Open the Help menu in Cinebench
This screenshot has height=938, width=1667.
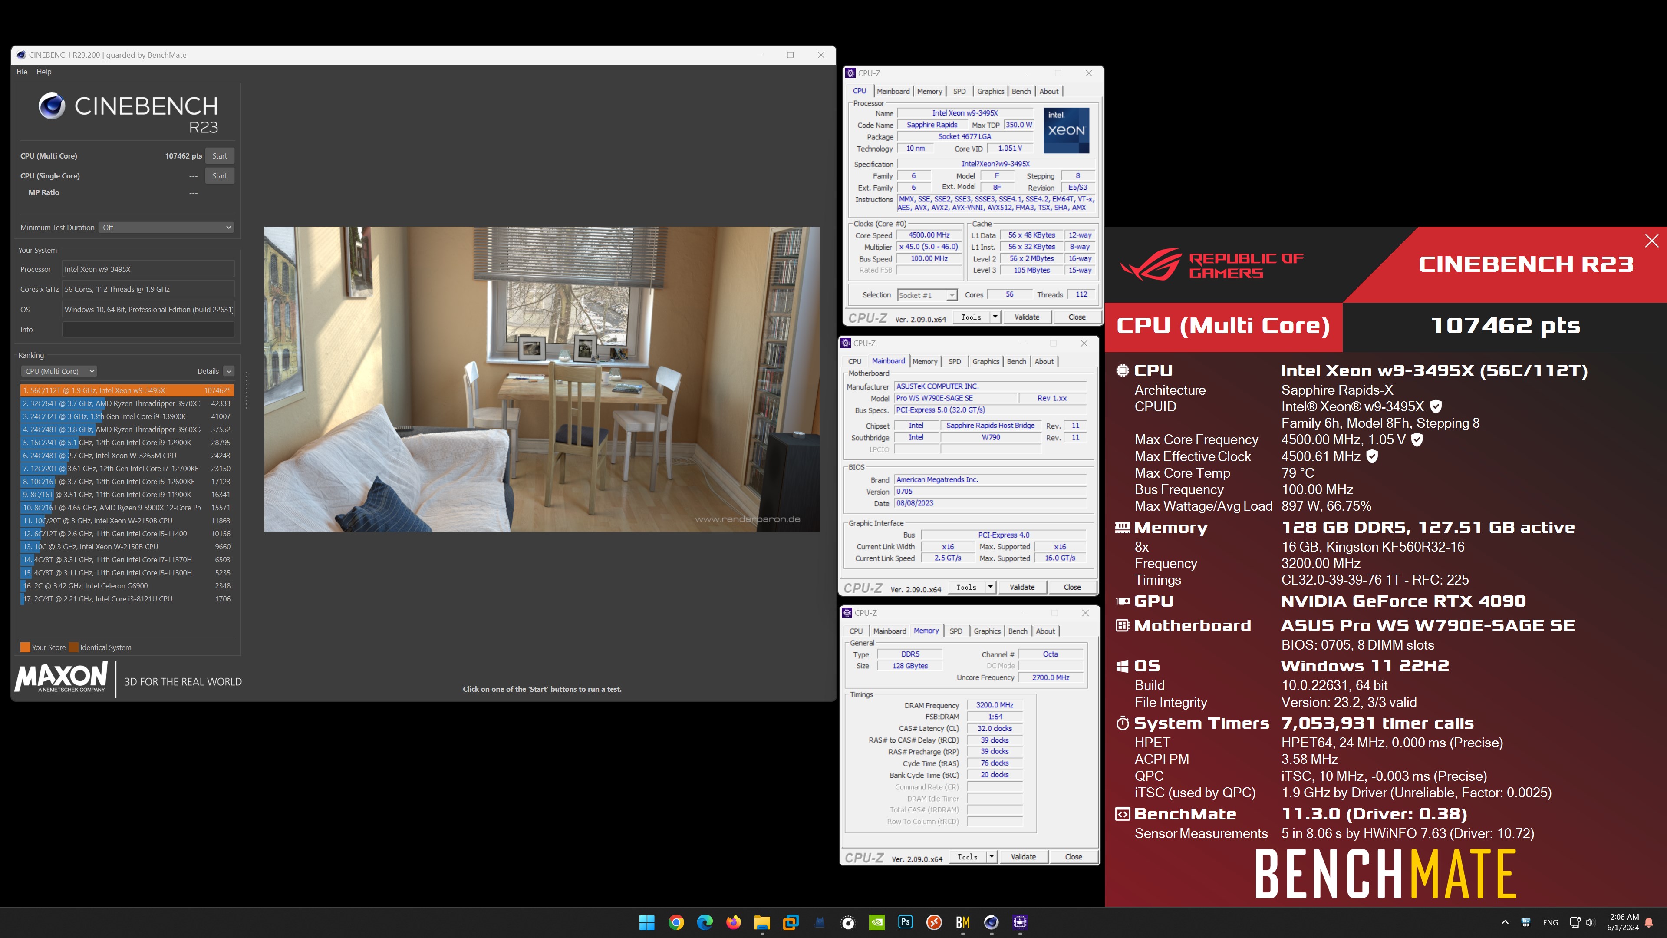44,72
